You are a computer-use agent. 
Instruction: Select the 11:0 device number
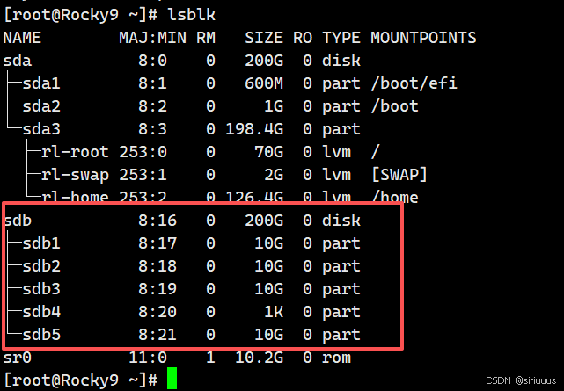point(148,358)
